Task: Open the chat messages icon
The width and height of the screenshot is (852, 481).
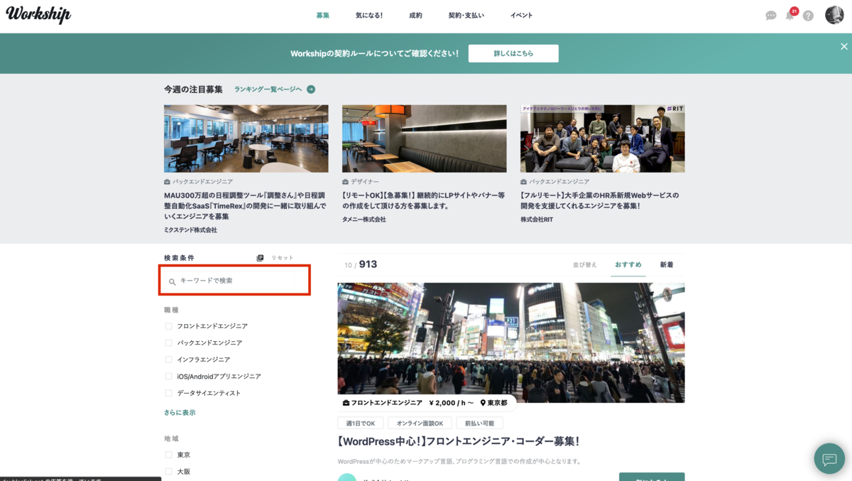Action: click(x=771, y=16)
